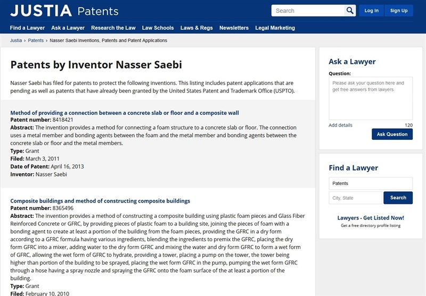Select Laws & Regs menu item
This screenshot has height=296, width=426.
point(196,28)
